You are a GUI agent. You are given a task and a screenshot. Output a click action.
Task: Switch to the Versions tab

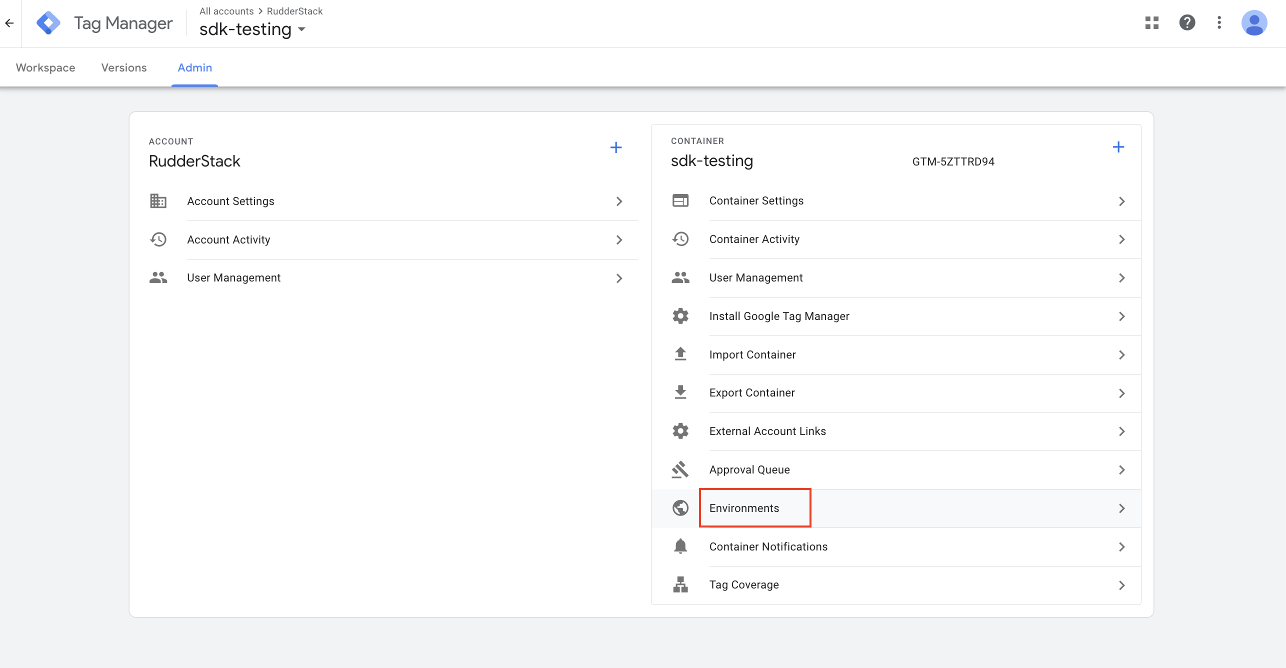(x=124, y=67)
